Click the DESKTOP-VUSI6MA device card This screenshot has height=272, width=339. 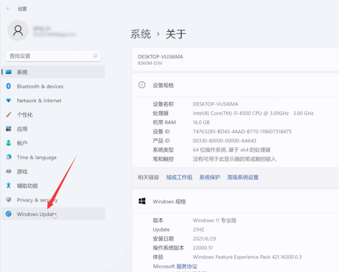pyautogui.click(x=236, y=59)
